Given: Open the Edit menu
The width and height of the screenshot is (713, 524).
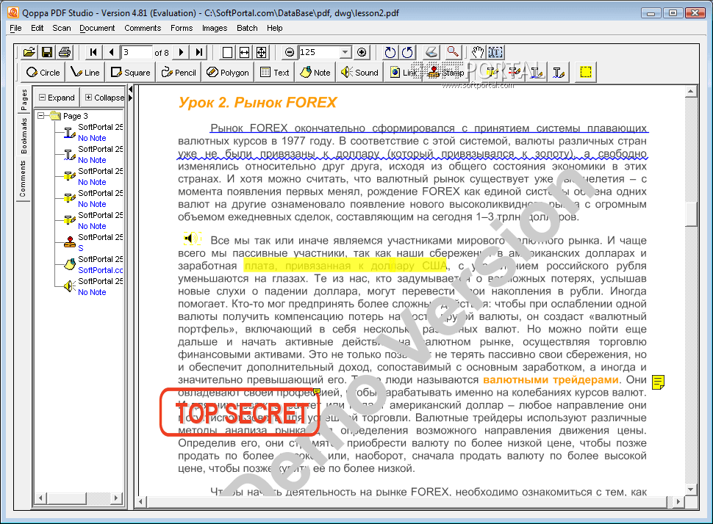Looking at the screenshot, I should (x=37, y=28).
